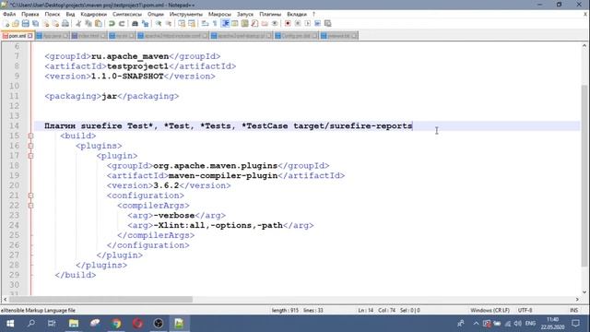
Task: Open the Файл menu
Action: [9, 14]
